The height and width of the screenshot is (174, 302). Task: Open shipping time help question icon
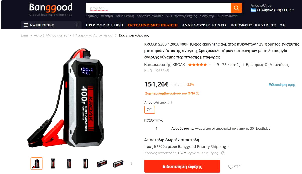[x=223, y=153]
